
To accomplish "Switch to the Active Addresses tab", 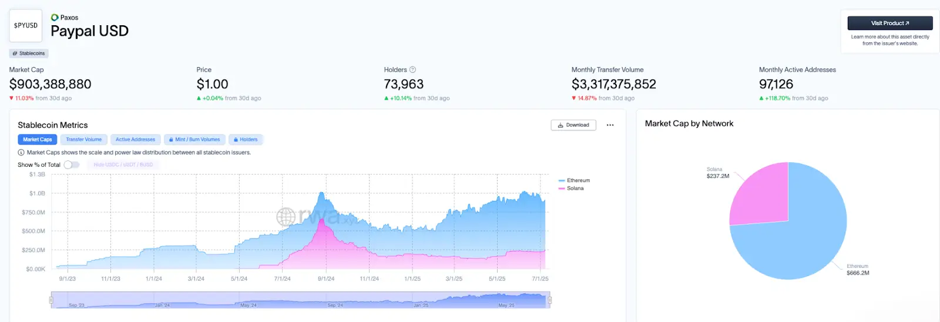I will click(135, 139).
